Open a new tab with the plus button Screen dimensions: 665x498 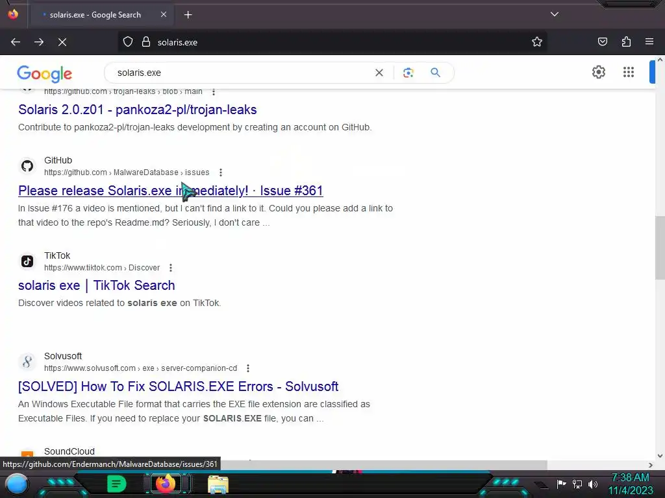(188, 15)
